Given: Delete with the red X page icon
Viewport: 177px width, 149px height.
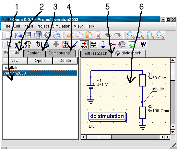Looking at the screenshot, I should coord(98,35).
